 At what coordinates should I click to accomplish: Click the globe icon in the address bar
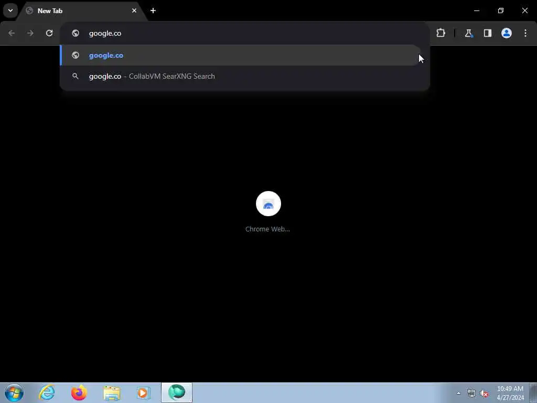76,33
